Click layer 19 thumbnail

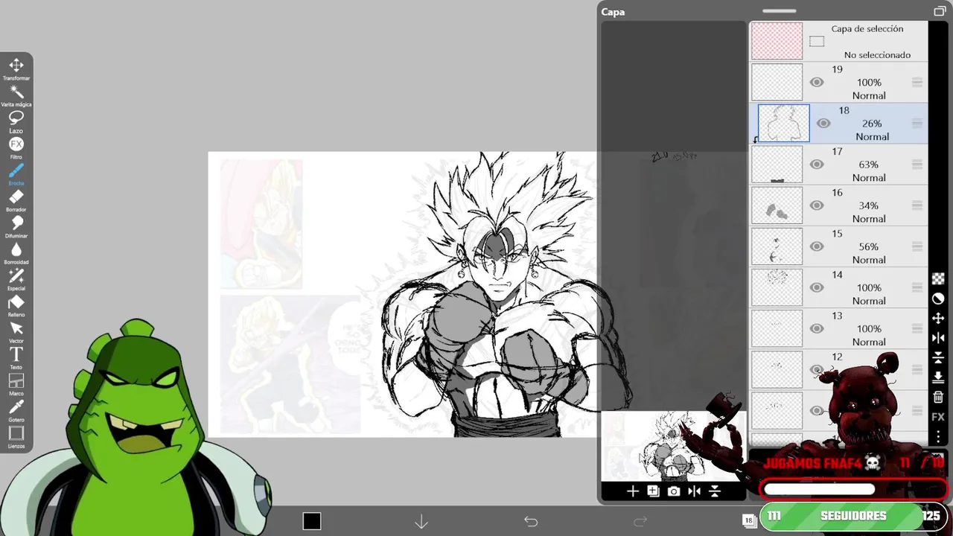click(777, 82)
